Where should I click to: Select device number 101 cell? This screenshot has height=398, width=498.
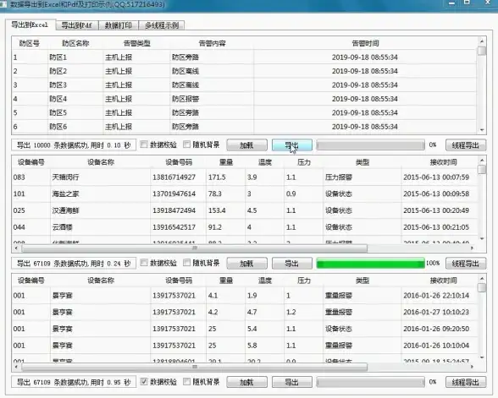click(x=30, y=194)
